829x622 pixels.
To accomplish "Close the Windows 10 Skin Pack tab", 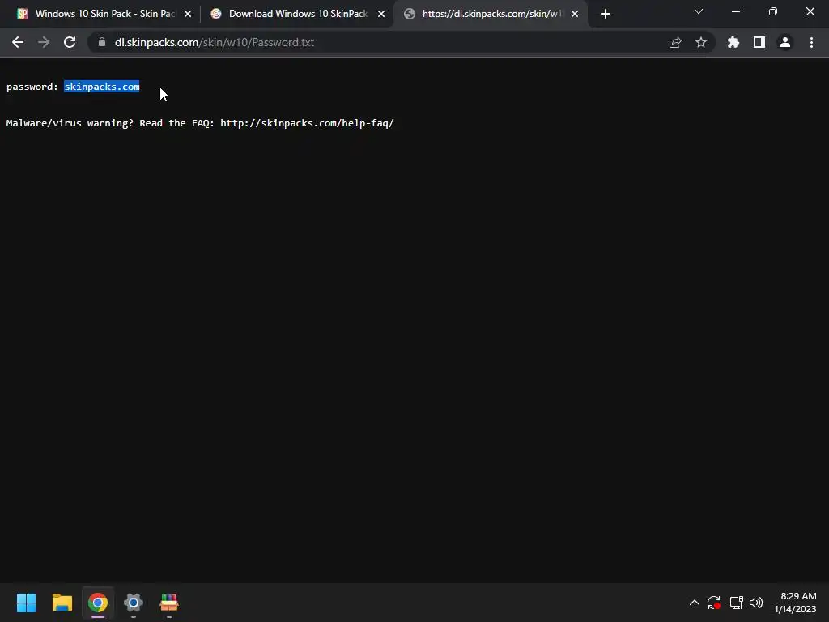I will (x=188, y=14).
